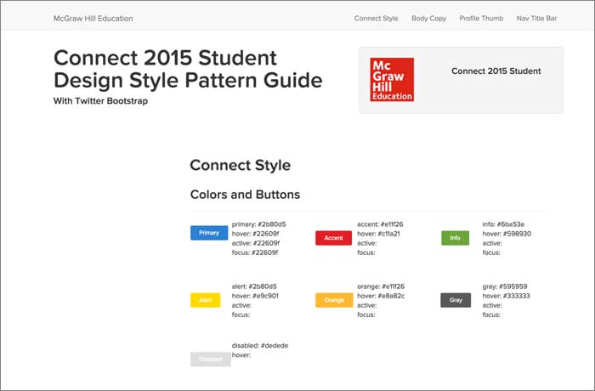Select Body Copy in navigation bar
Image resolution: width=595 pixels, height=391 pixels.
click(428, 18)
